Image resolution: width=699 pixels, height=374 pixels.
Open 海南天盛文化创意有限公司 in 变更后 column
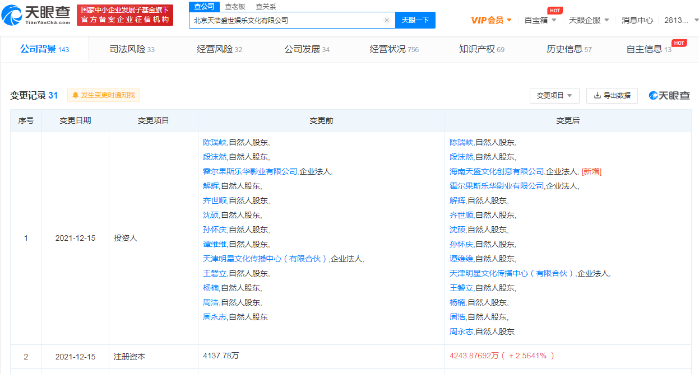(497, 171)
